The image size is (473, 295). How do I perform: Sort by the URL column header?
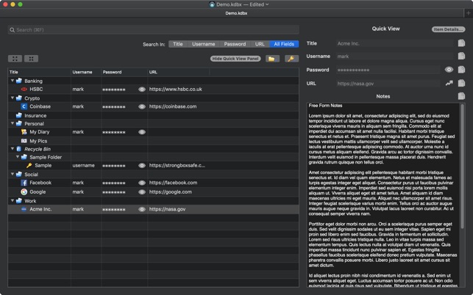pos(178,72)
